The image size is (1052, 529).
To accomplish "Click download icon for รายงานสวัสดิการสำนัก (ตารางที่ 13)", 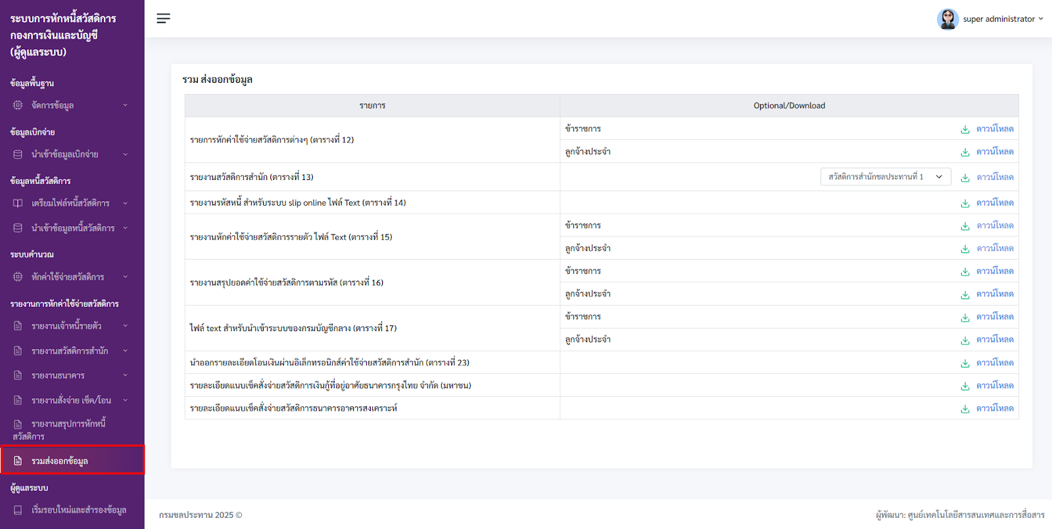I will [965, 177].
